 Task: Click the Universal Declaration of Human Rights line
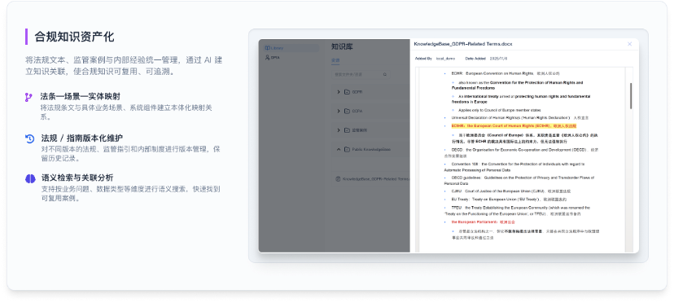click(x=519, y=117)
